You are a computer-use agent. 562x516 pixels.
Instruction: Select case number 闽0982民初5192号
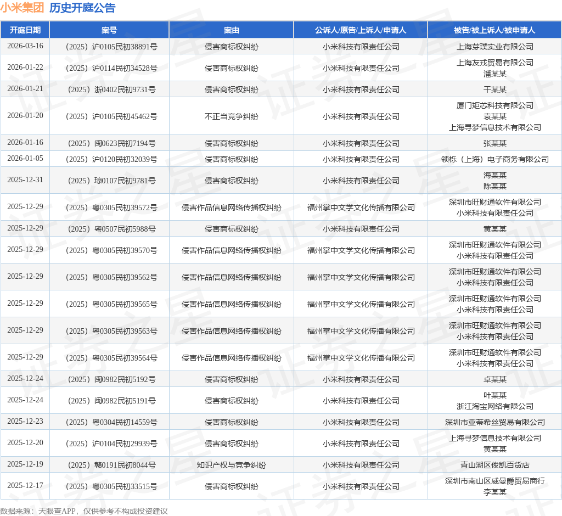point(111,379)
